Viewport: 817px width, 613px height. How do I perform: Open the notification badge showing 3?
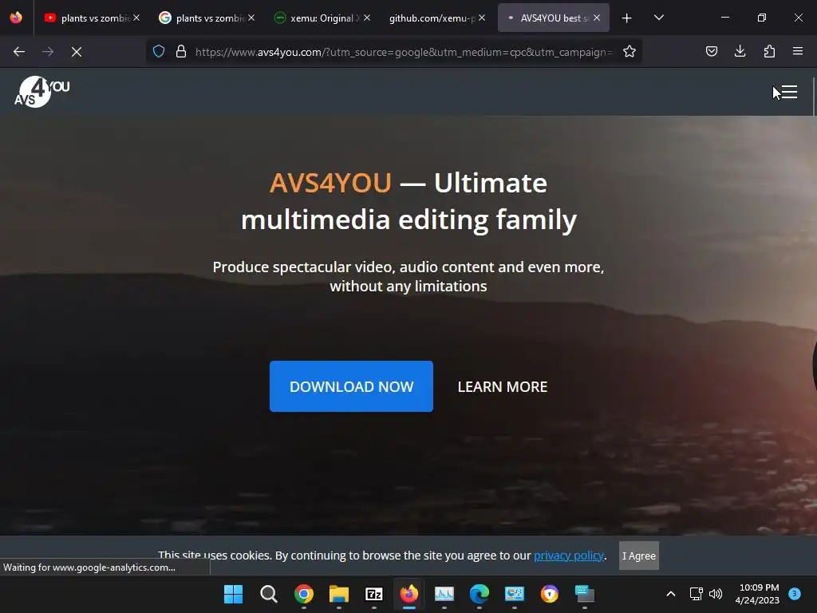795,593
